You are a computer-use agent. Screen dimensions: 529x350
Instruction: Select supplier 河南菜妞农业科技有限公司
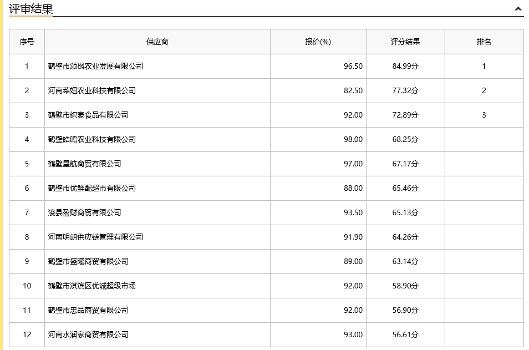pyautogui.click(x=91, y=90)
